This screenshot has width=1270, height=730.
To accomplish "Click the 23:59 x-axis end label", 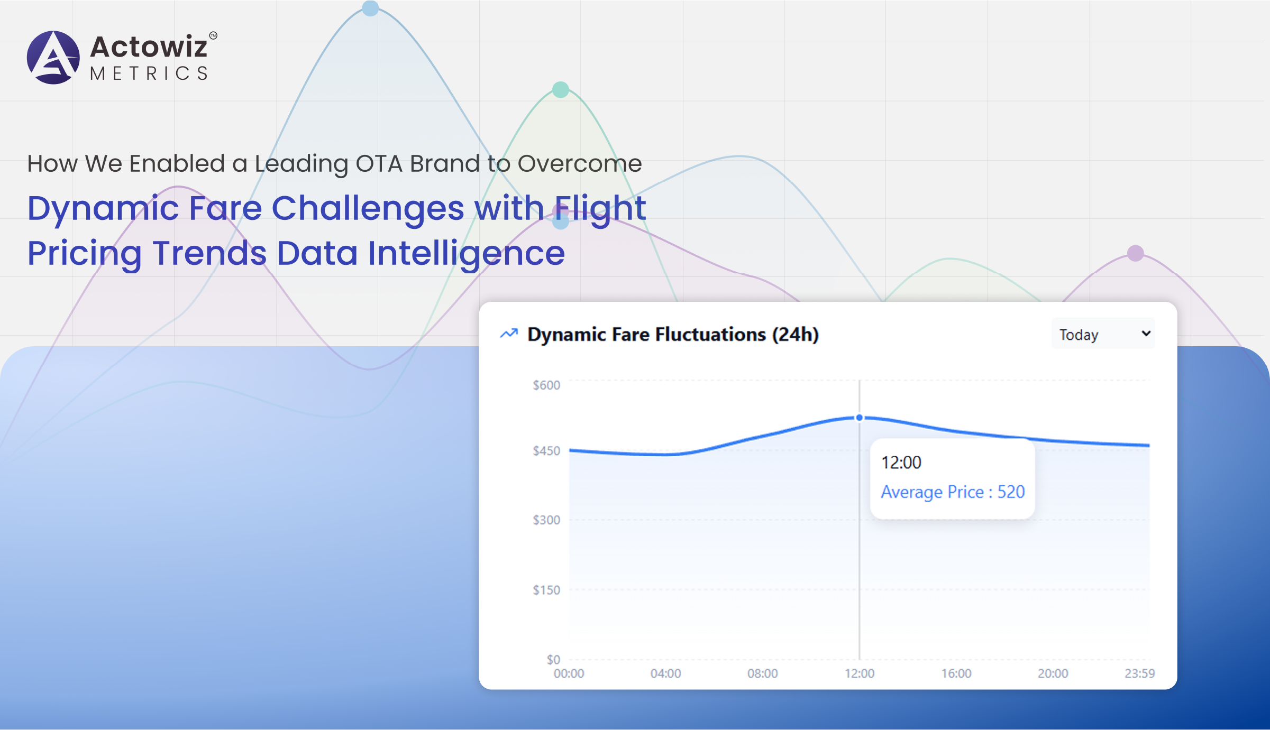I will [1139, 673].
